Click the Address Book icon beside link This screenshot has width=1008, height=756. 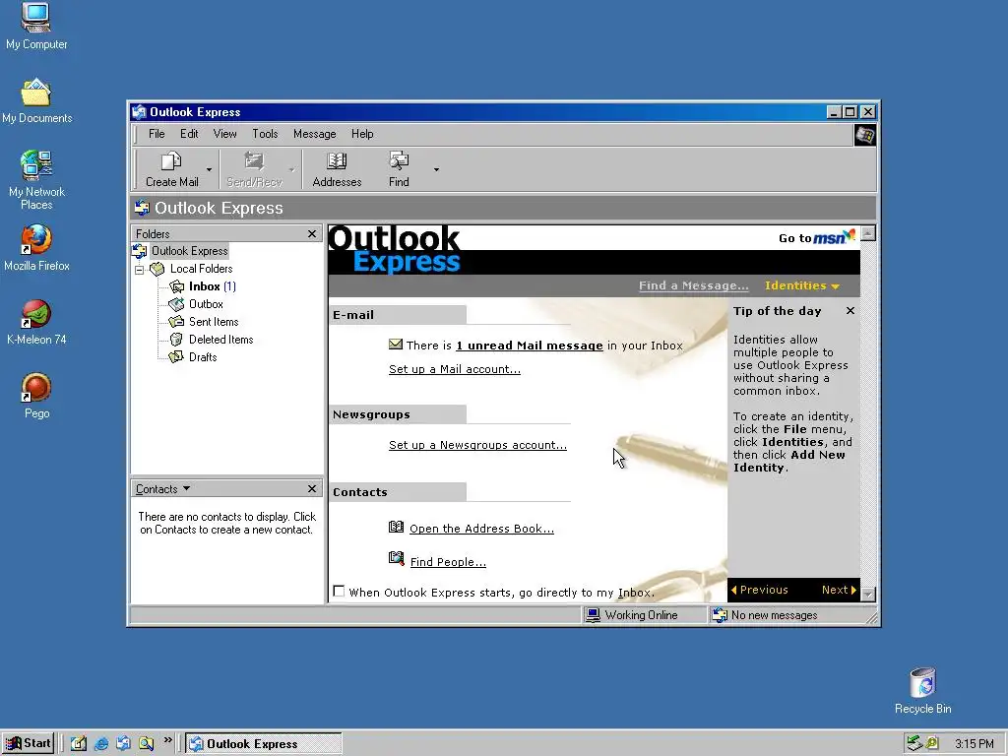tap(396, 528)
